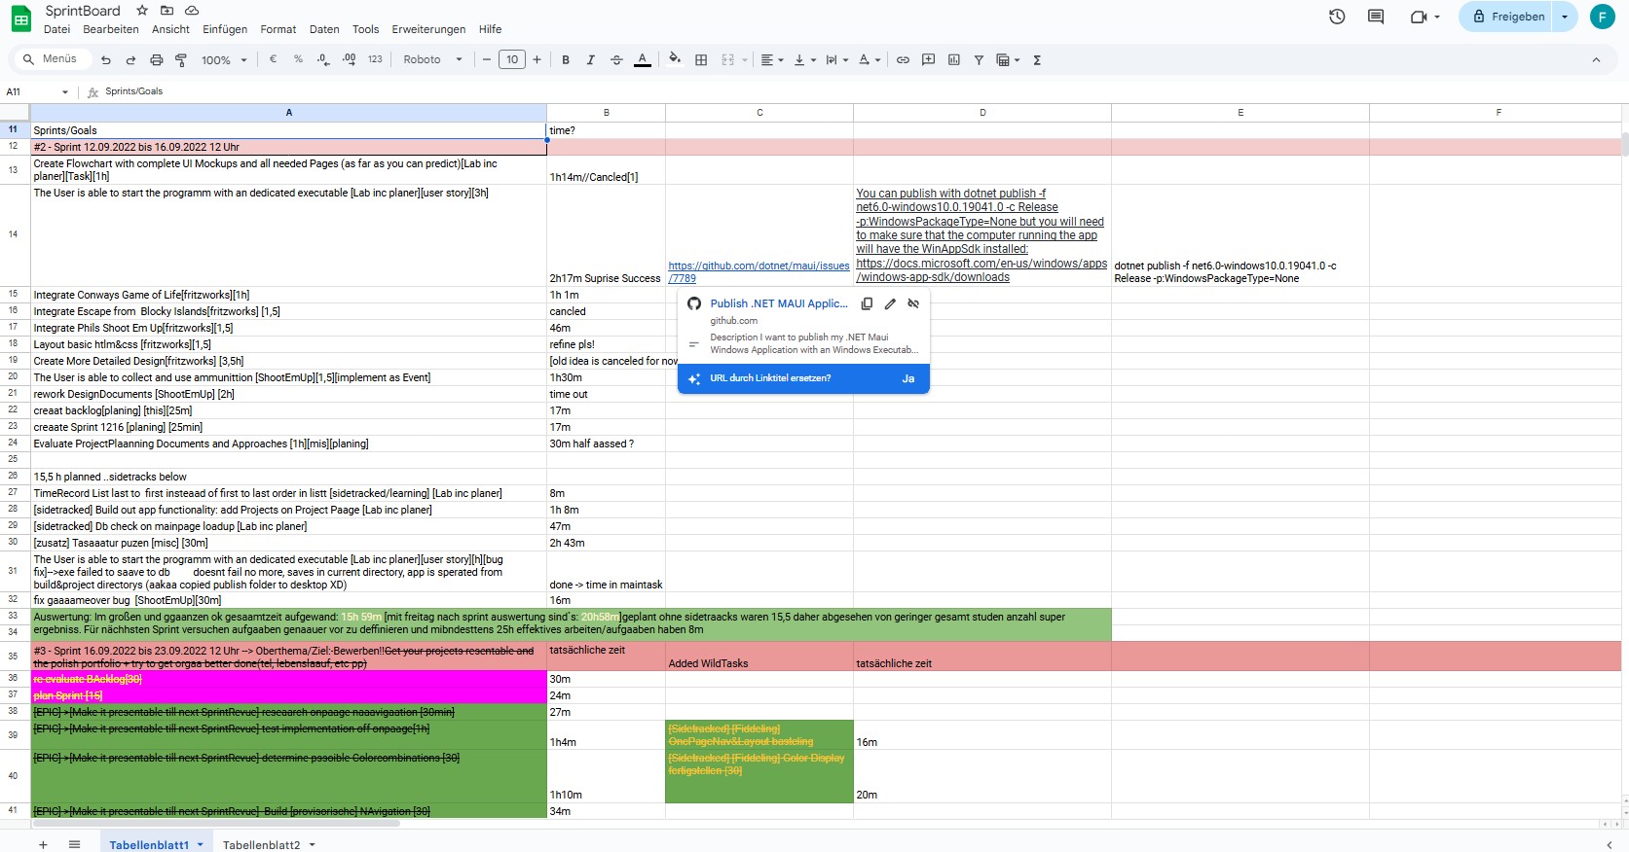The width and height of the screenshot is (1629, 852).
Task: Print the spreadsheet
Action: pos(156,60)
